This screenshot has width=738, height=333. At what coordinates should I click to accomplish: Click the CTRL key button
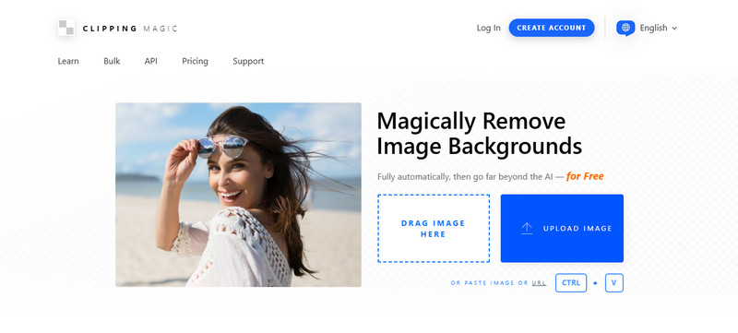(x=571, y=282)
